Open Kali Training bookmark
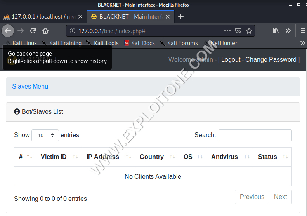Image resolution: width=307 pixels, height=216 pixels. (61, 43)
